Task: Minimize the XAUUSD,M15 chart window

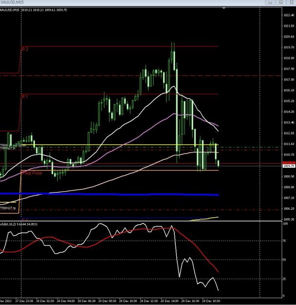Action: (270, 2)
